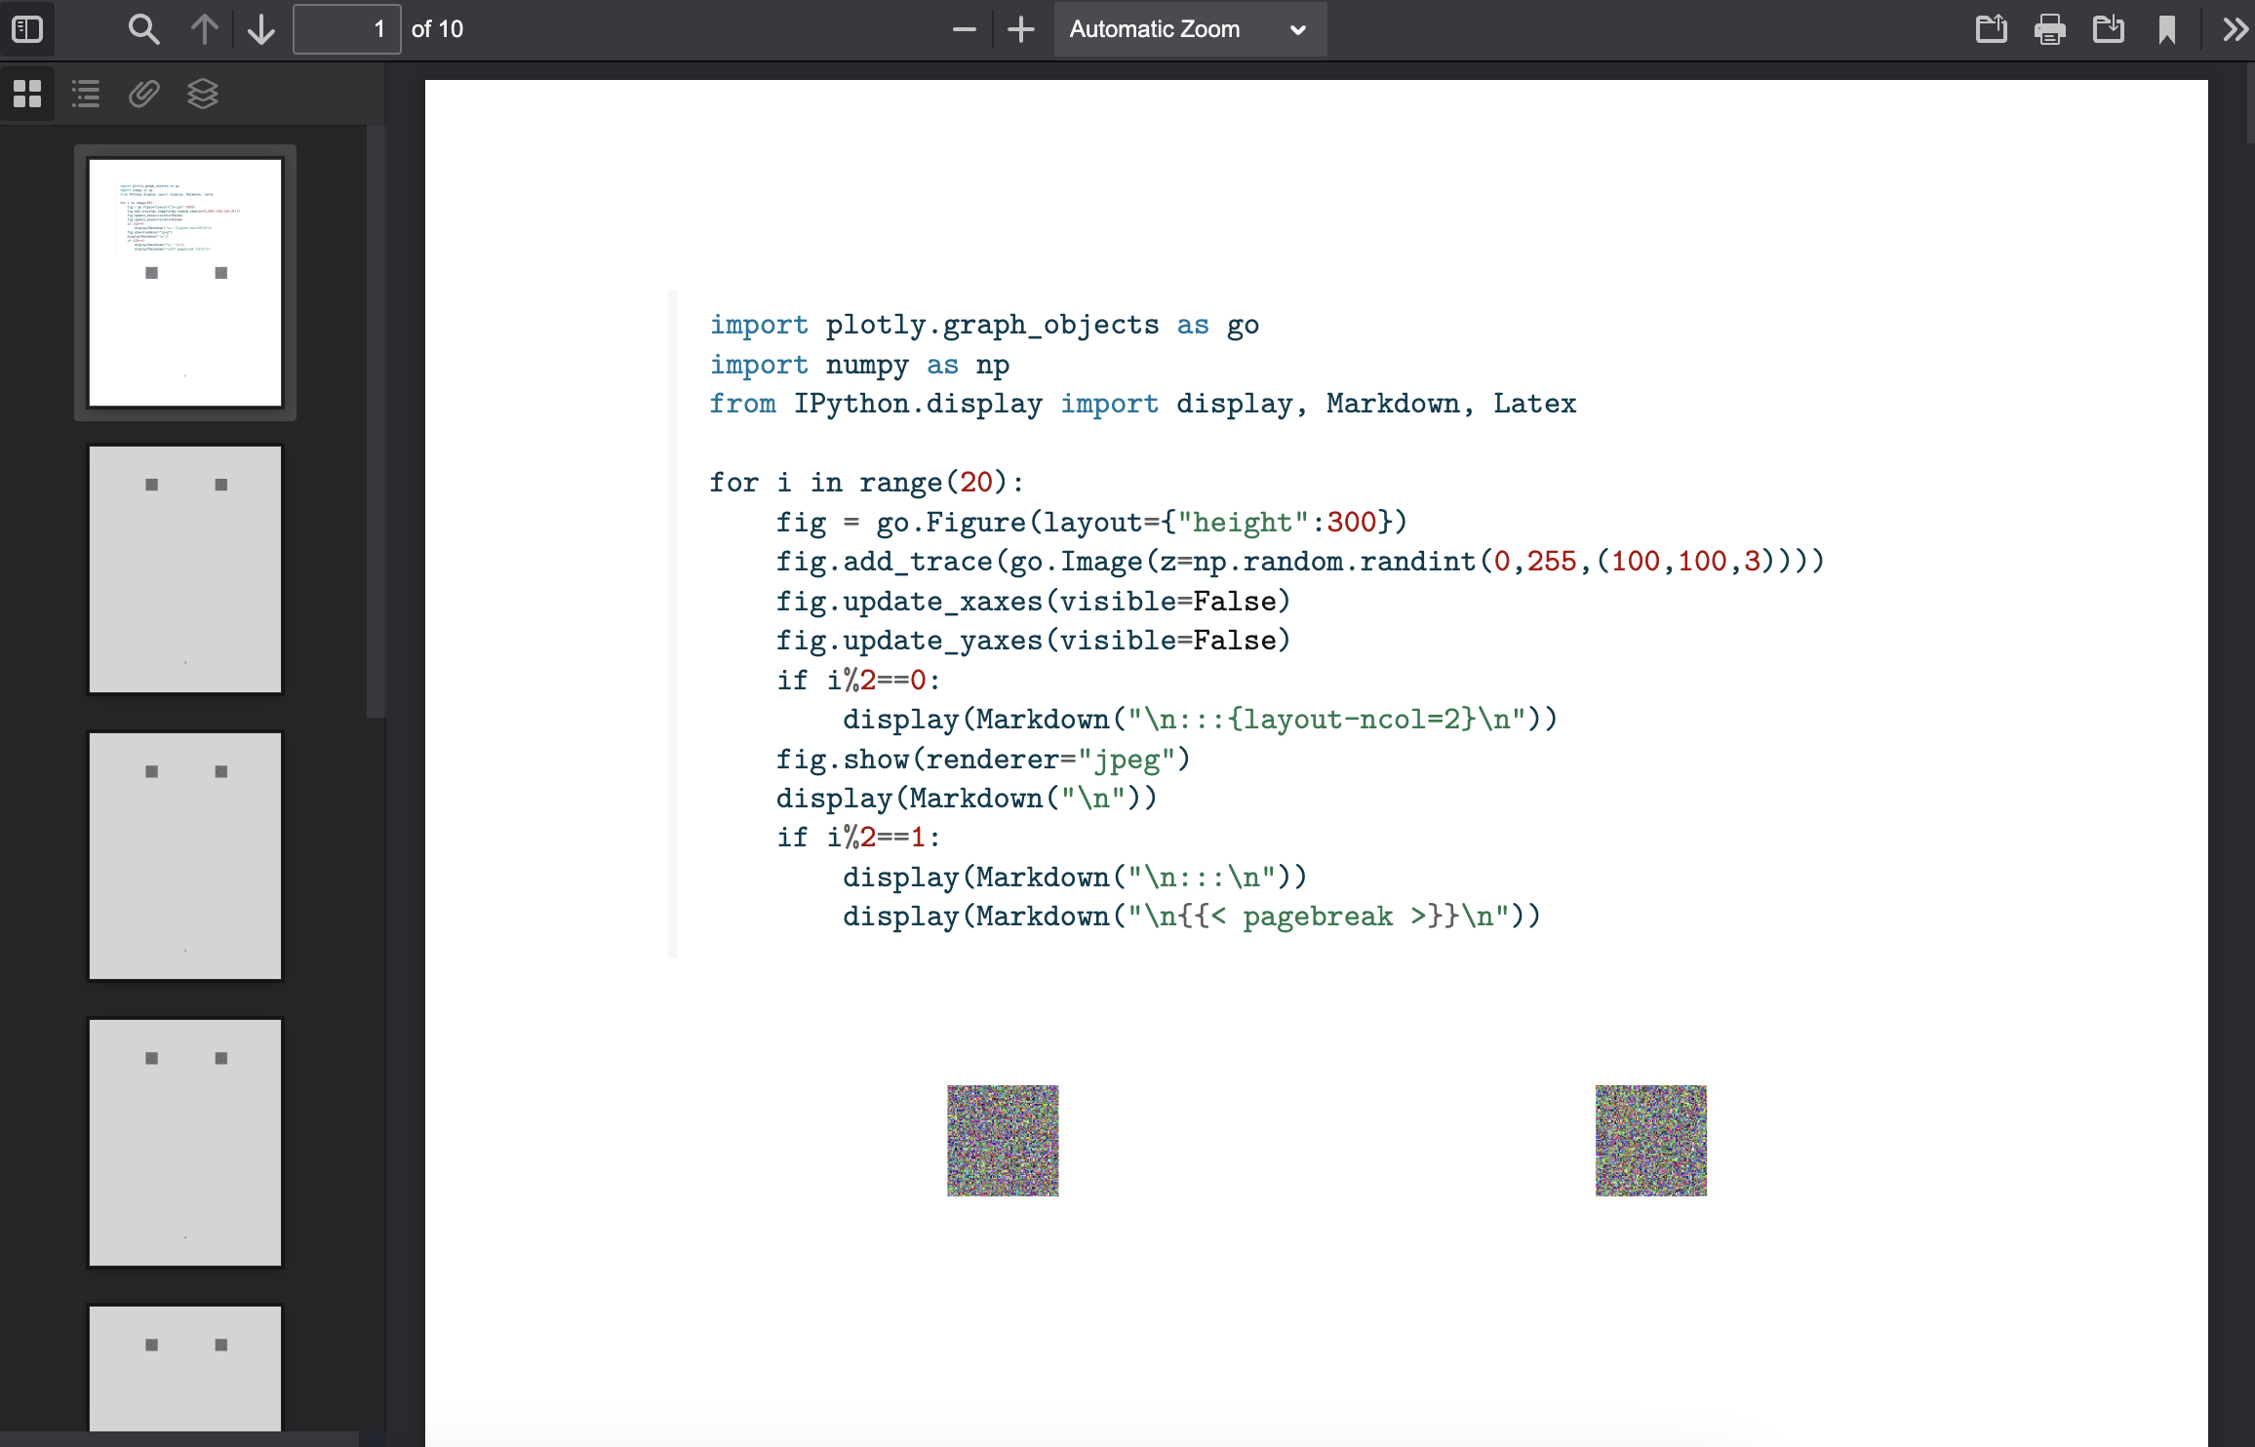
Task: Click the left random noise image
Action: pos(1003,1141)
